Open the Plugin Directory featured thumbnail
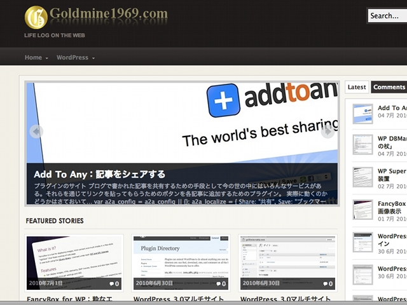The image size is (407, 305). 181,263
